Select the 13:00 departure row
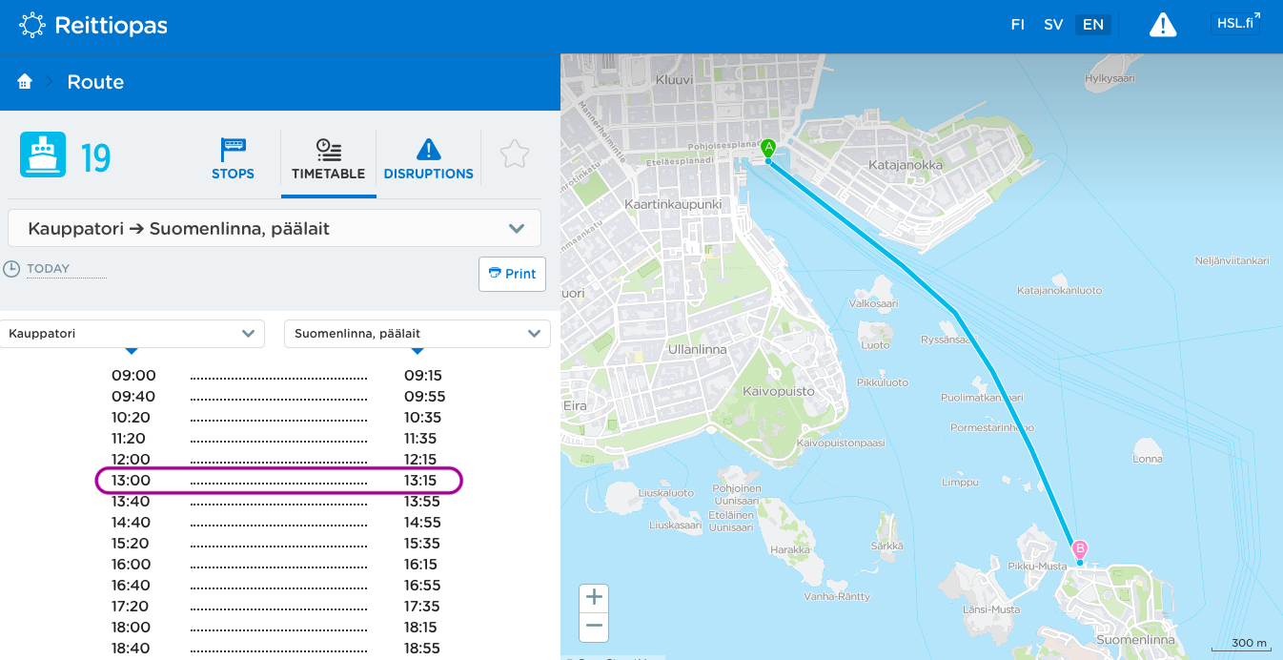This screenshot has height=660, width=1283. (278, 481)
